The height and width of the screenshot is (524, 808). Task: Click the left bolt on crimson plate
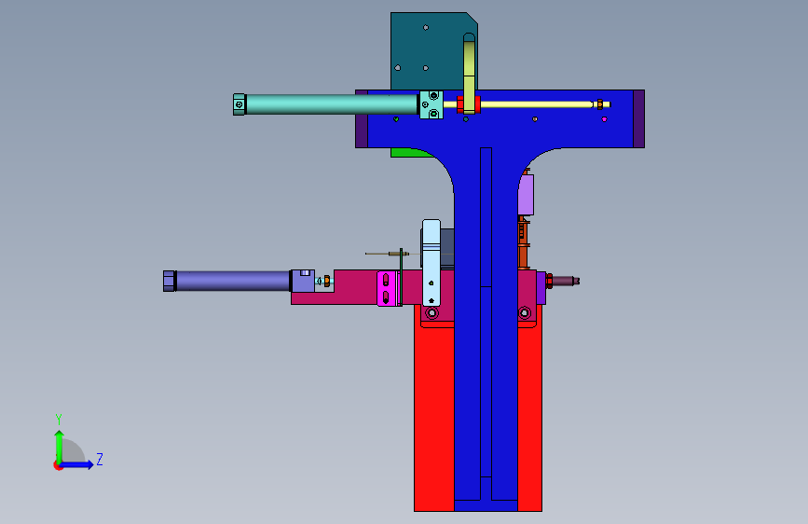[x=431, y=313]
